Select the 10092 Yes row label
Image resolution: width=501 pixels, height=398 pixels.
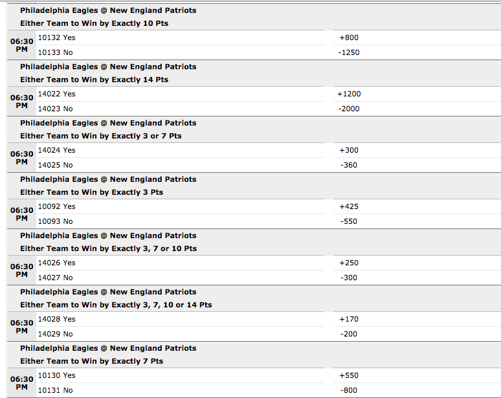pyautogui.click(x=56, y=206)
